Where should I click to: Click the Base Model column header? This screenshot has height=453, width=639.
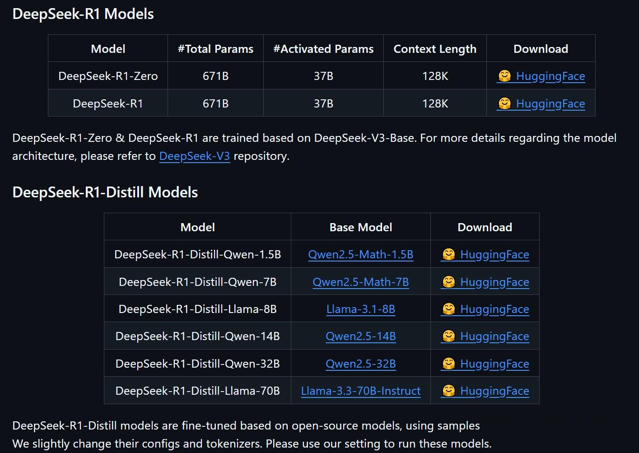pos(361,227)
